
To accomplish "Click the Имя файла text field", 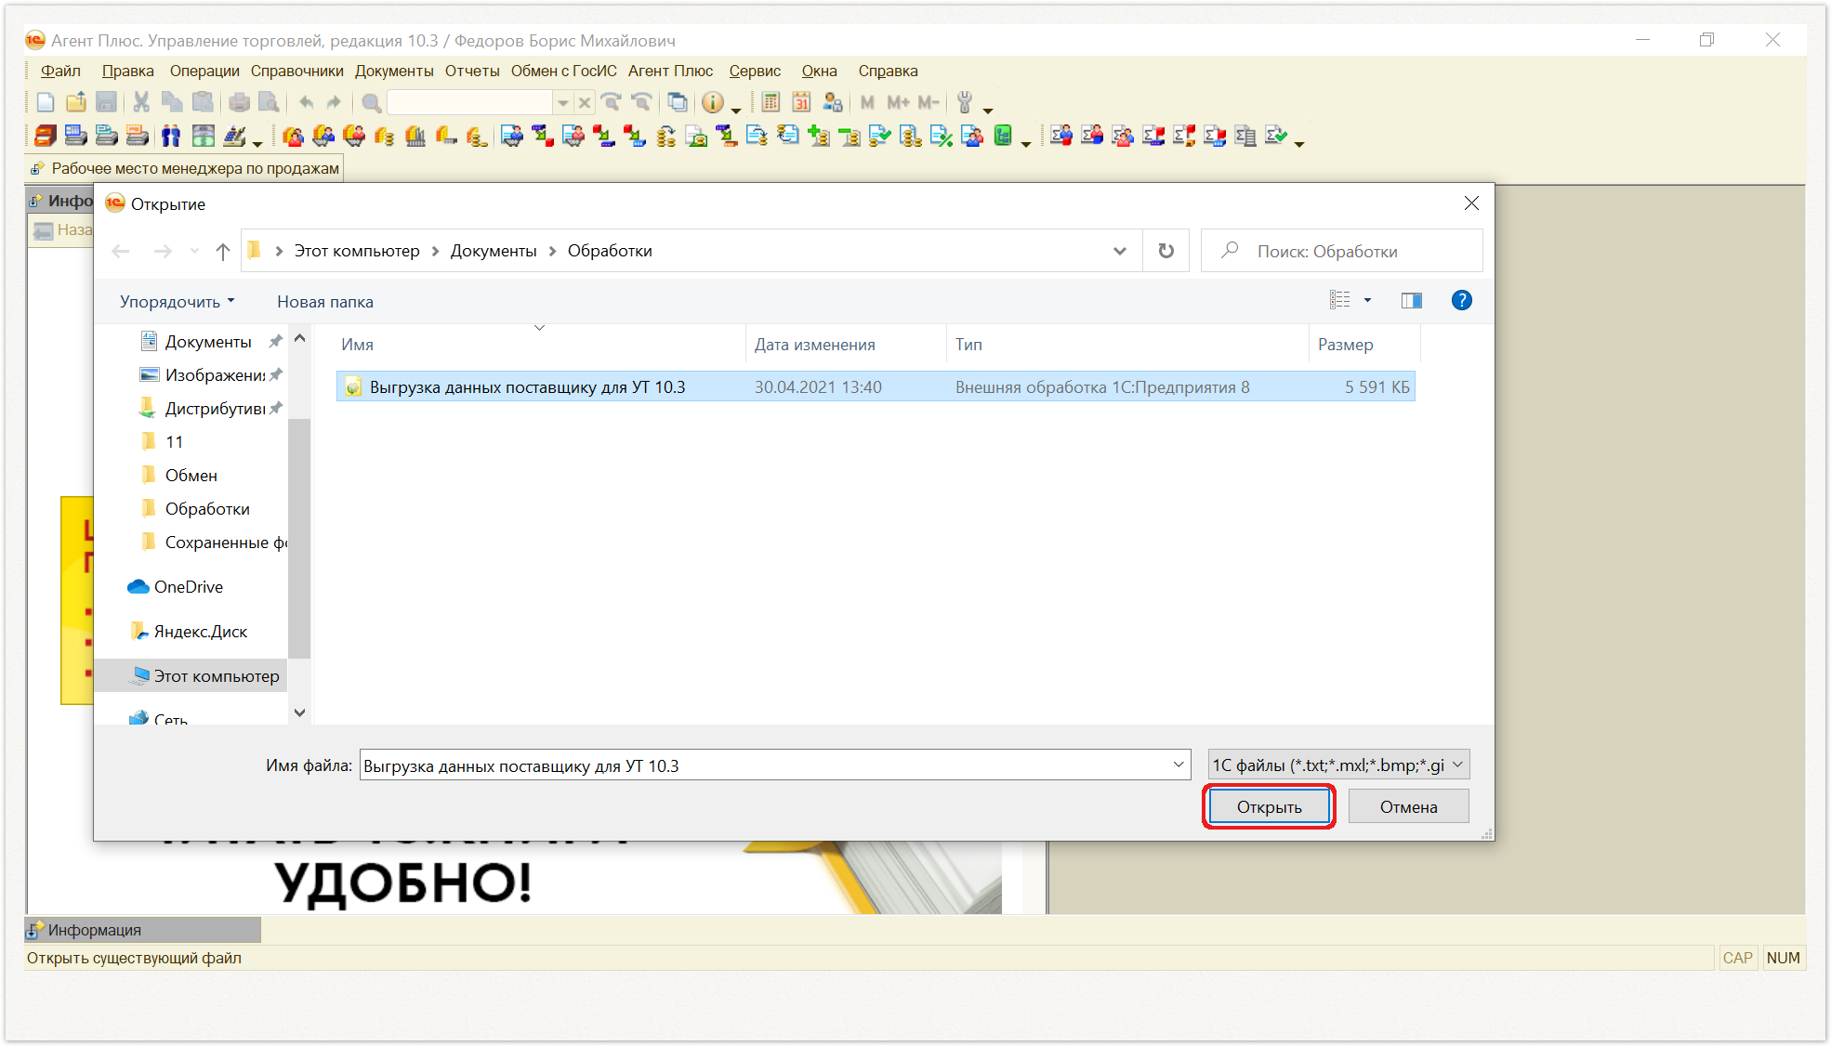I will [765, 765].
